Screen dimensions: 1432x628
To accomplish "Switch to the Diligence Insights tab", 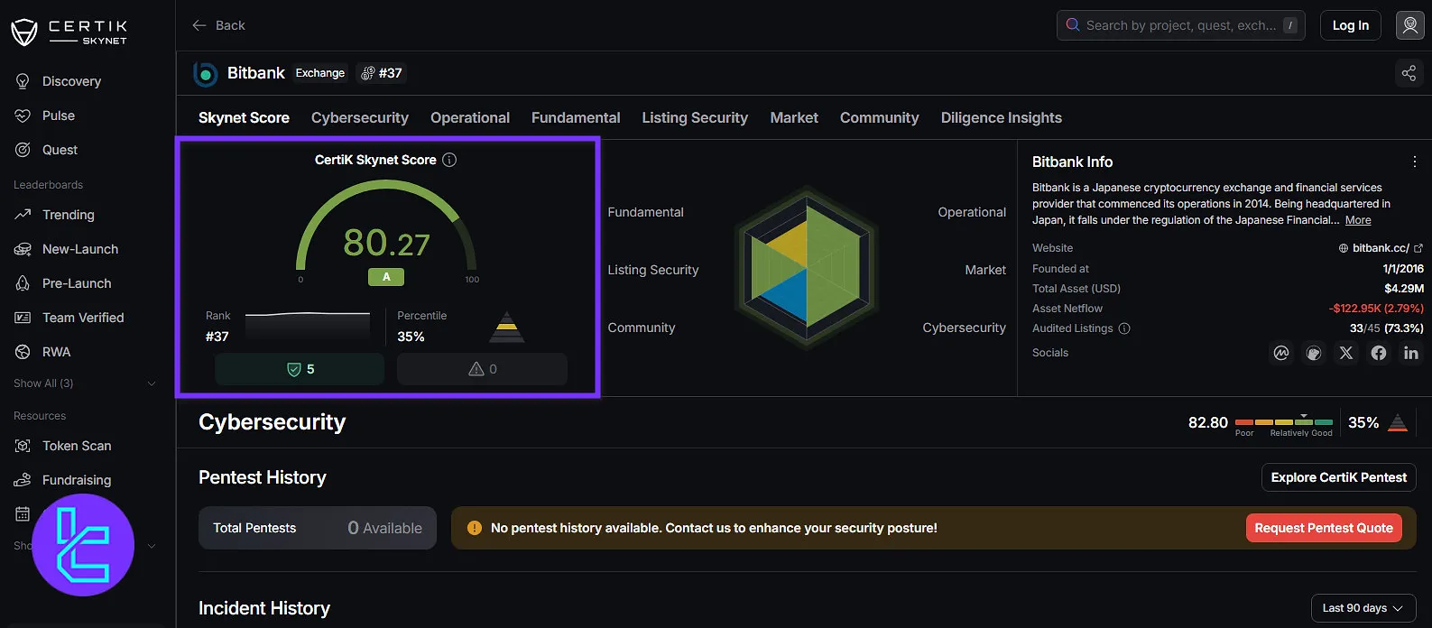I will 1001,117.
